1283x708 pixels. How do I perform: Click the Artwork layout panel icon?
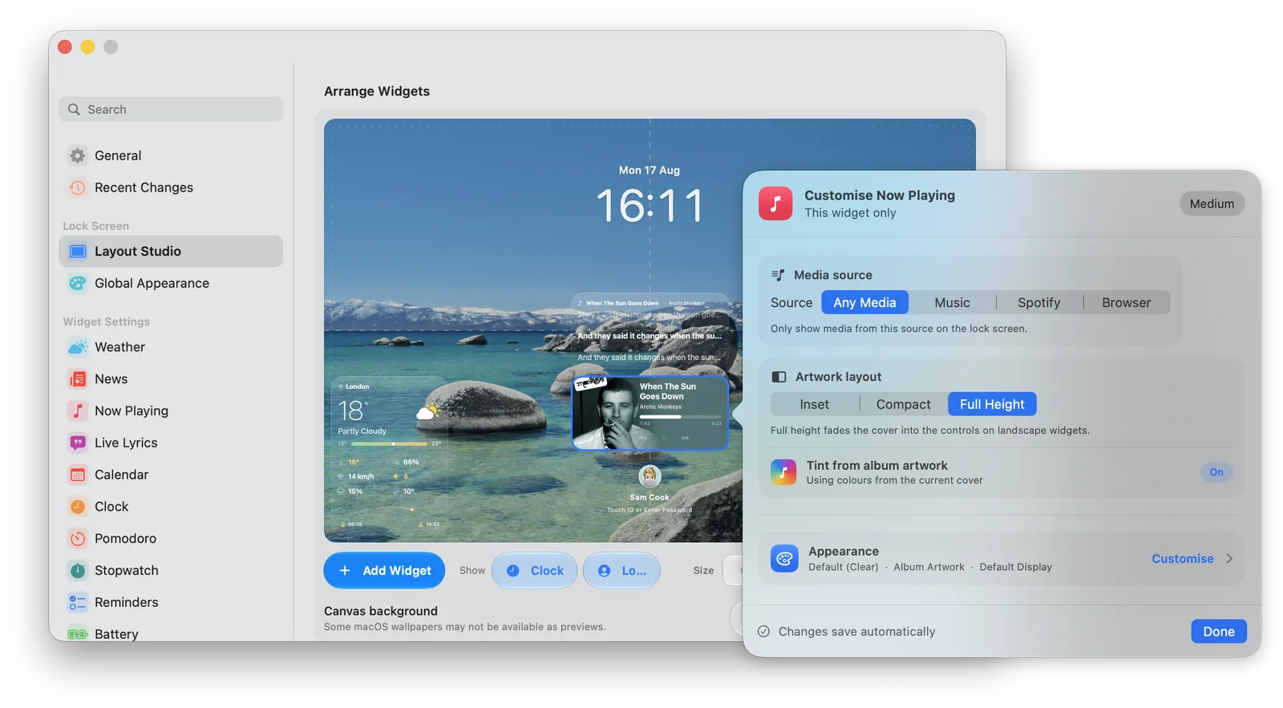point(779,377)
